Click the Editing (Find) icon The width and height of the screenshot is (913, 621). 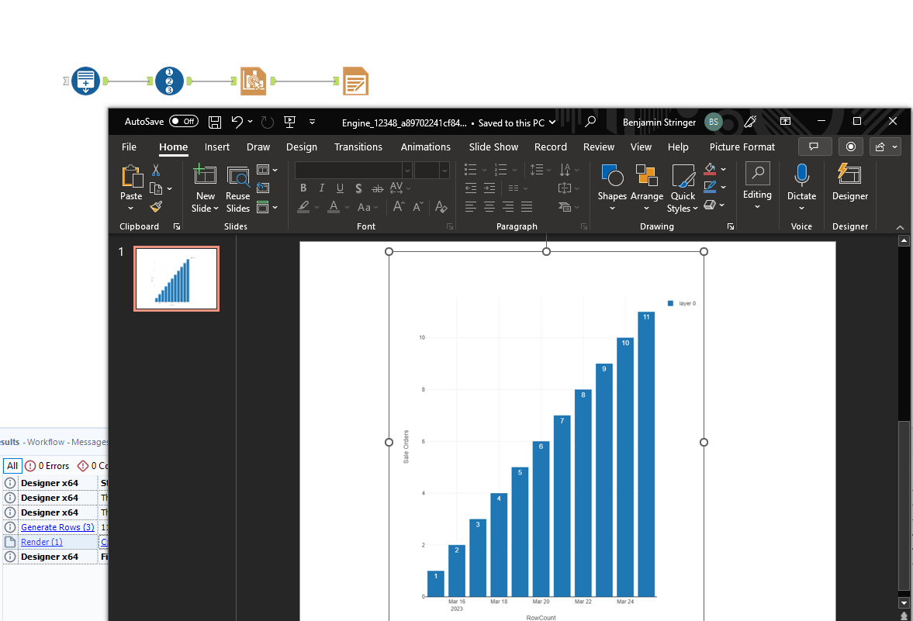coord(757,176)
